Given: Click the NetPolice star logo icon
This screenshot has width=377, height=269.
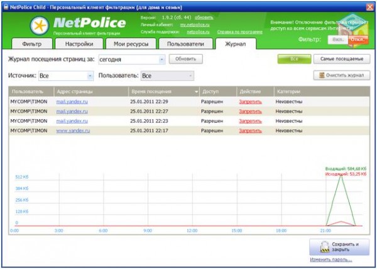Looking at the screenshot, I should (40, 26).
